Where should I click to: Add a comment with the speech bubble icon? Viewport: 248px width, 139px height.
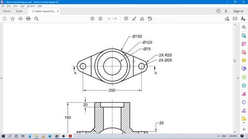click(126, 19)
